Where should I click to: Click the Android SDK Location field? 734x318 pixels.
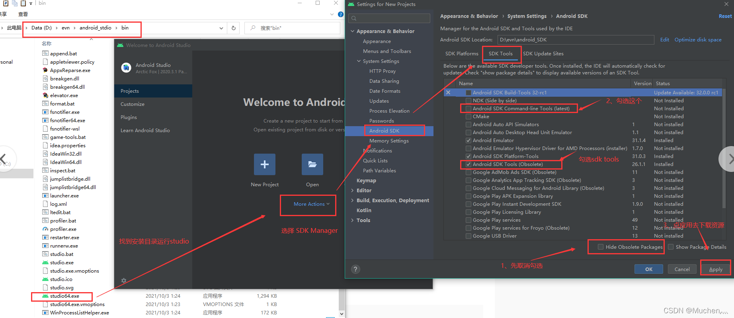[576, 39]
